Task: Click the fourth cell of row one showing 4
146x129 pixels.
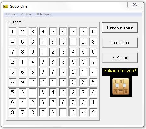Action: coord(43,32)
